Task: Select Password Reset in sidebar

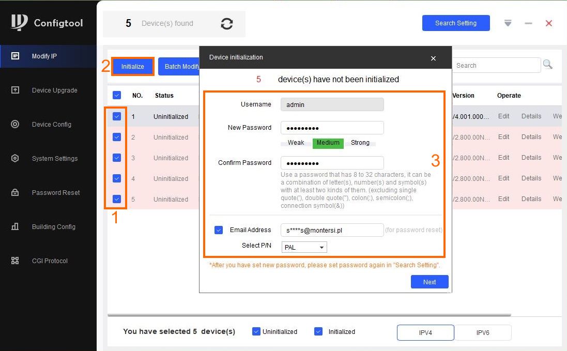Action: 55,193
